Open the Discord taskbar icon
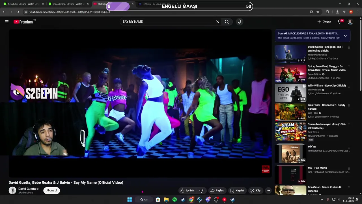This screenshot has height=204, width=362. coord(208,199)
